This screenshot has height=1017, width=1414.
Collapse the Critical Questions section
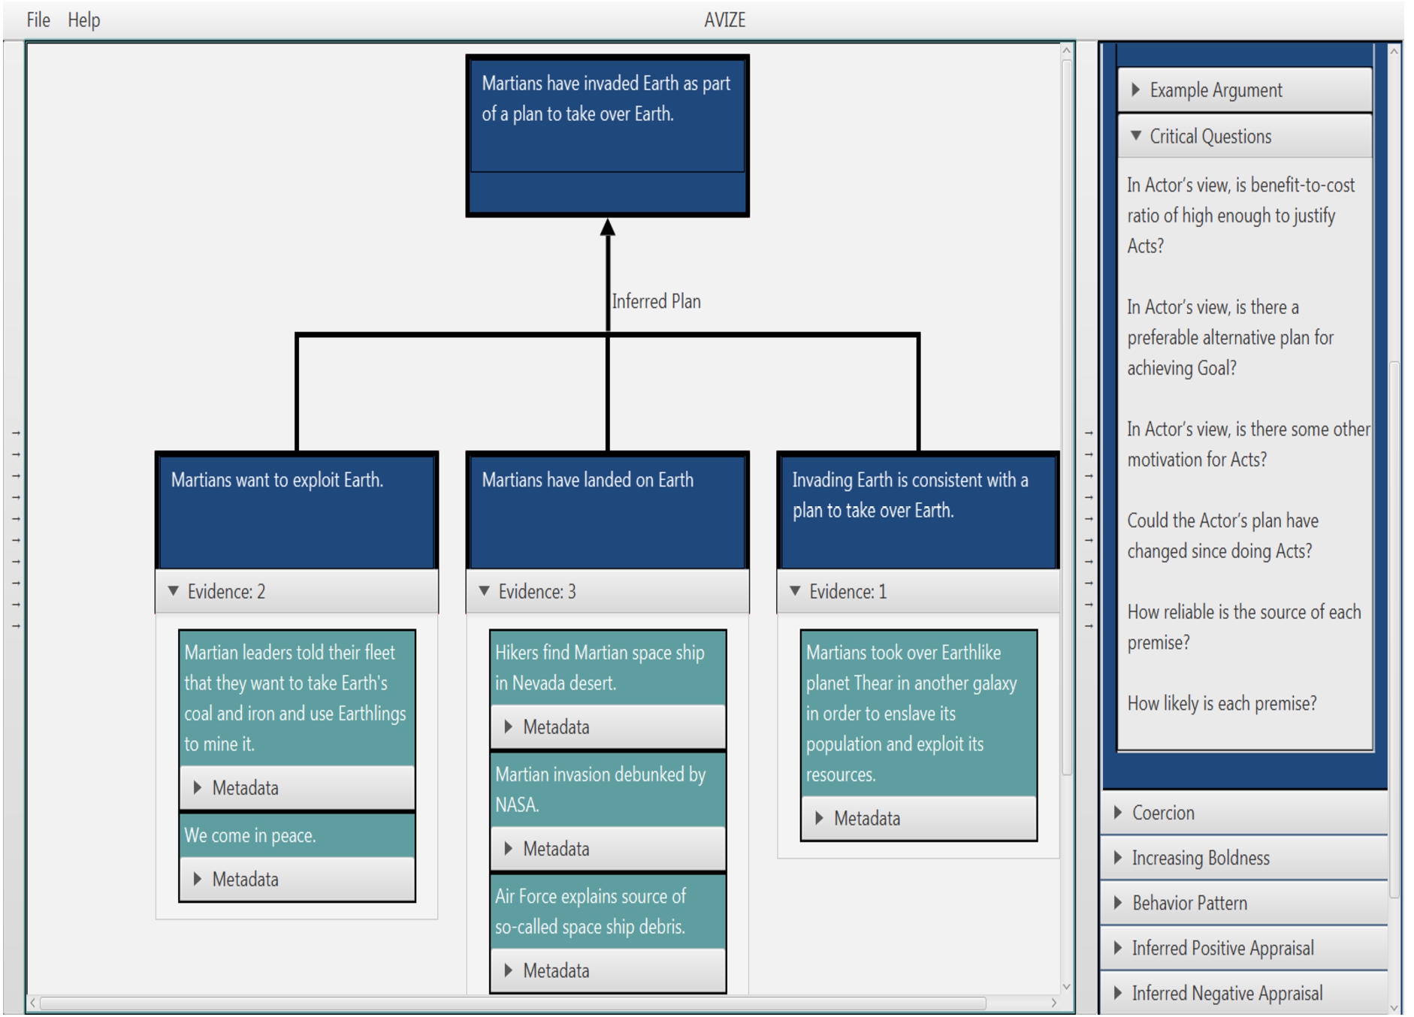(1210, 137)
